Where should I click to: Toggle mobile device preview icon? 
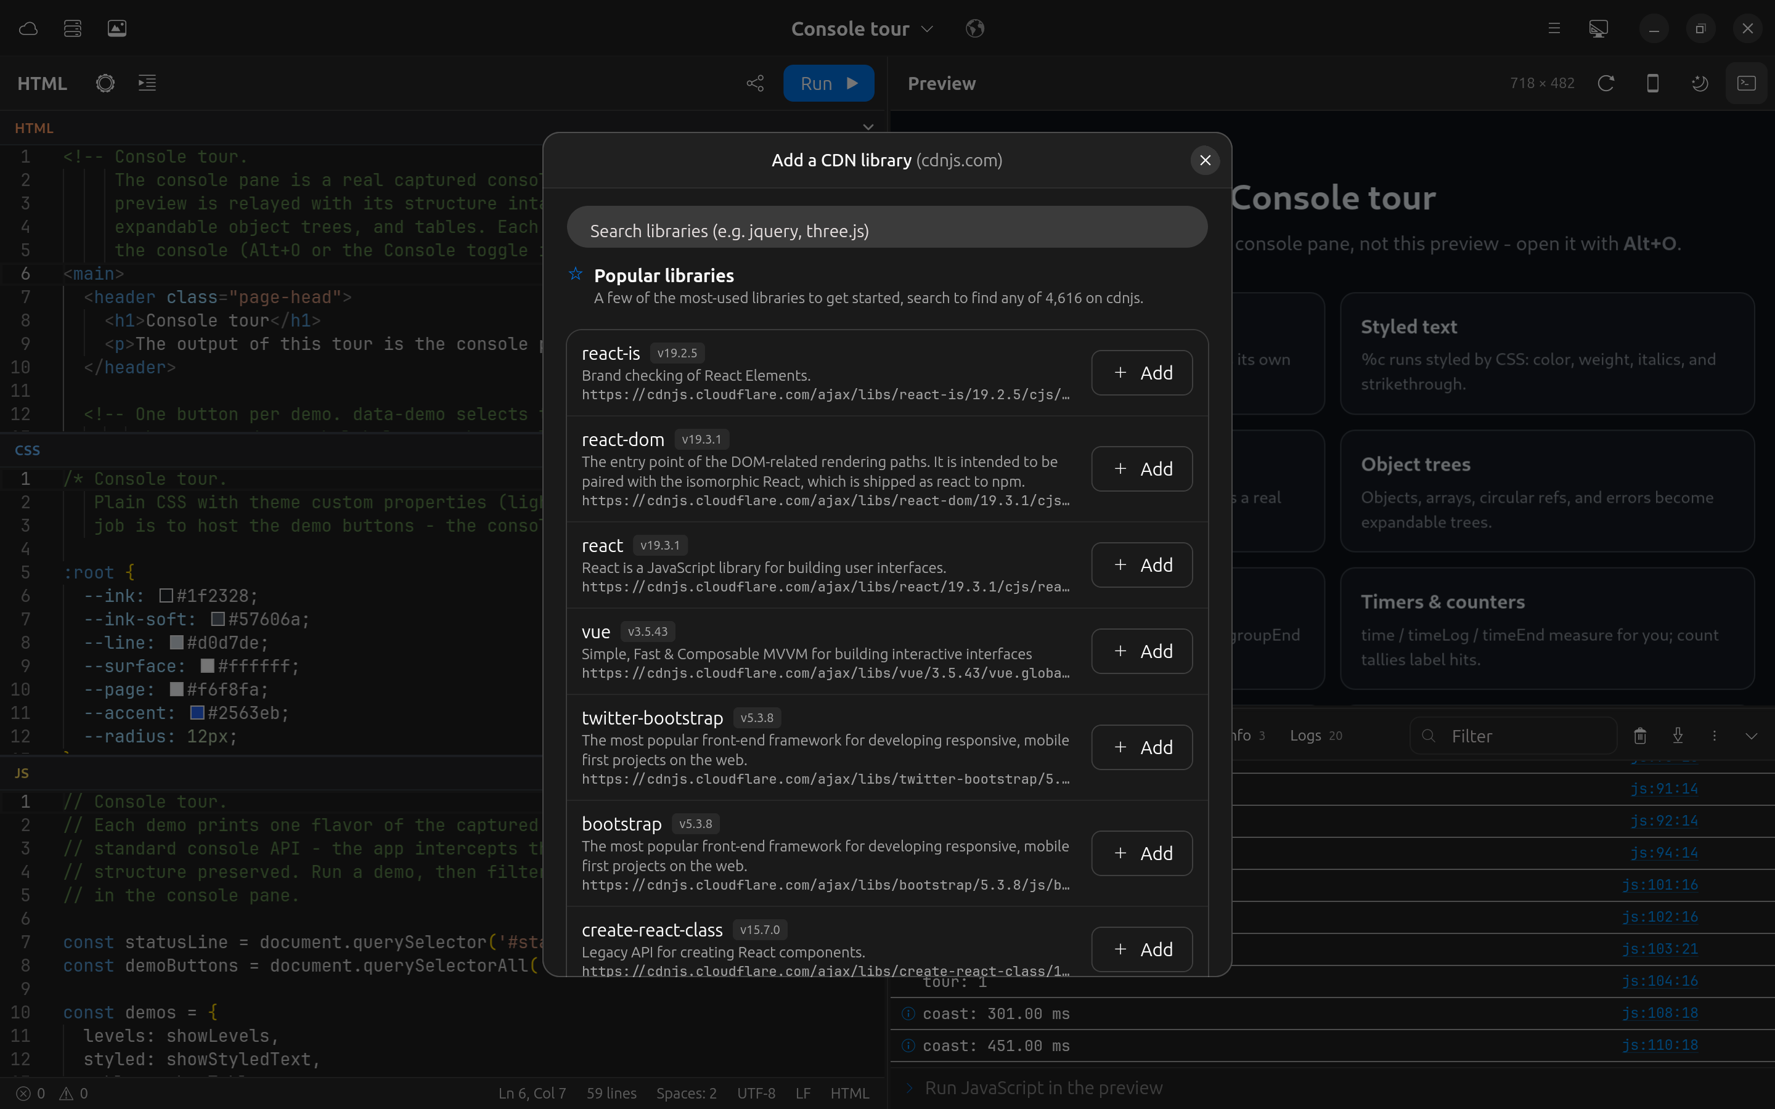[x=1652, y=83]
